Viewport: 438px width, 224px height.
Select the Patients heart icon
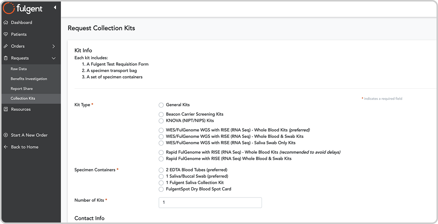tap(6, 34)
